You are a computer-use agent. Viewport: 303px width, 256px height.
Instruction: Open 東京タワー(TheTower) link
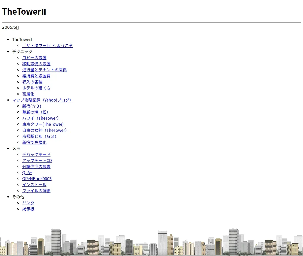pyautogui.click(x=43, y=124)
